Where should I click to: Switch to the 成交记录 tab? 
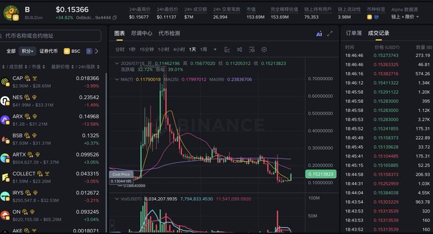coord(378,33)
